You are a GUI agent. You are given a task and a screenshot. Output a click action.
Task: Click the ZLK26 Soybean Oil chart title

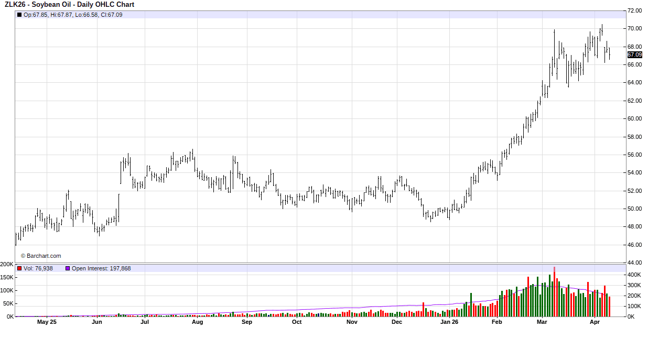click(69, 5)
